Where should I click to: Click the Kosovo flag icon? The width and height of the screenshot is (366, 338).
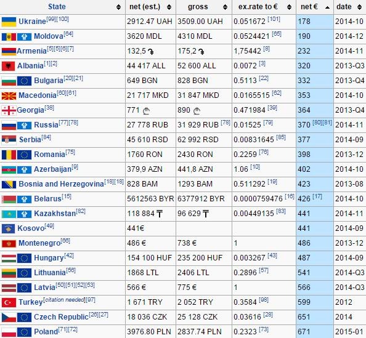[8, 229]
